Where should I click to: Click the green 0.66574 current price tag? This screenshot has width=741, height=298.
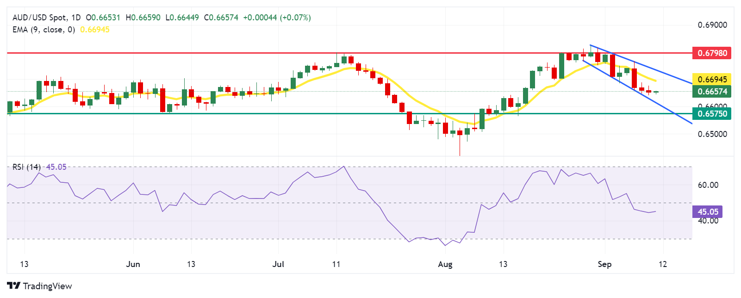pyautogui.click(x=712, y=91)
